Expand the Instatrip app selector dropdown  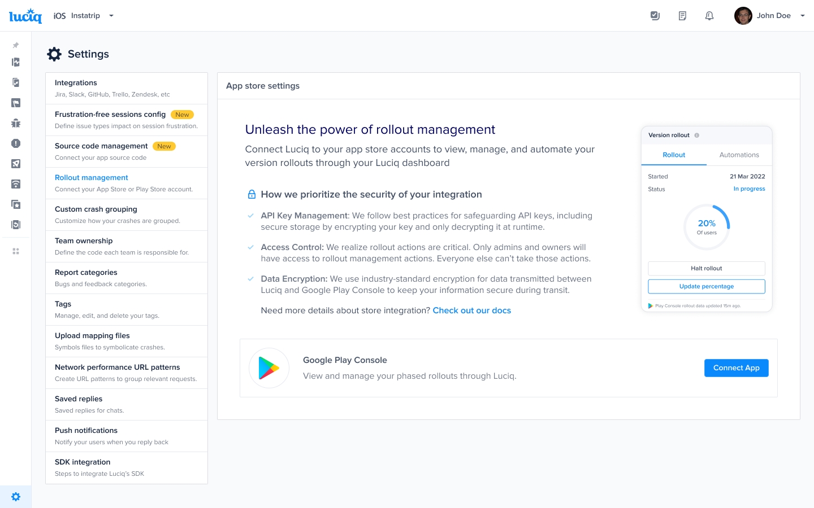click(111, 16)
